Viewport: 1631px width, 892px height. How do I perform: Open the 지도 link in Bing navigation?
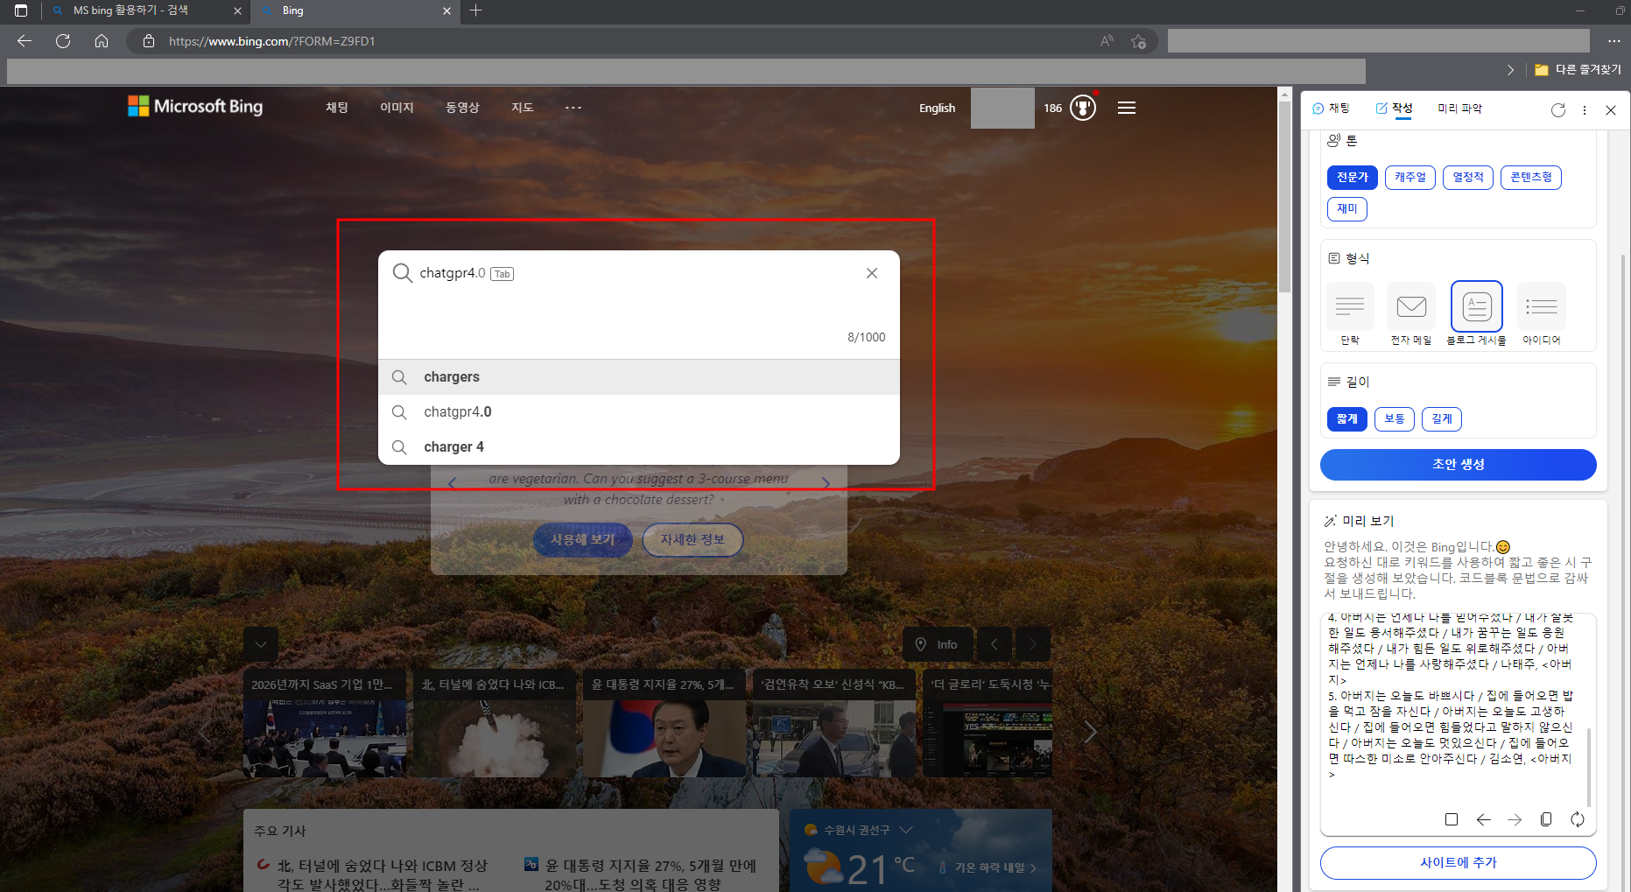click(x=523, y=108)
